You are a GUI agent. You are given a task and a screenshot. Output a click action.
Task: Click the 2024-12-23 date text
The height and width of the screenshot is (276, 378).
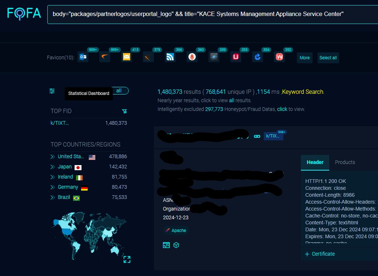(x=175, y=217)
